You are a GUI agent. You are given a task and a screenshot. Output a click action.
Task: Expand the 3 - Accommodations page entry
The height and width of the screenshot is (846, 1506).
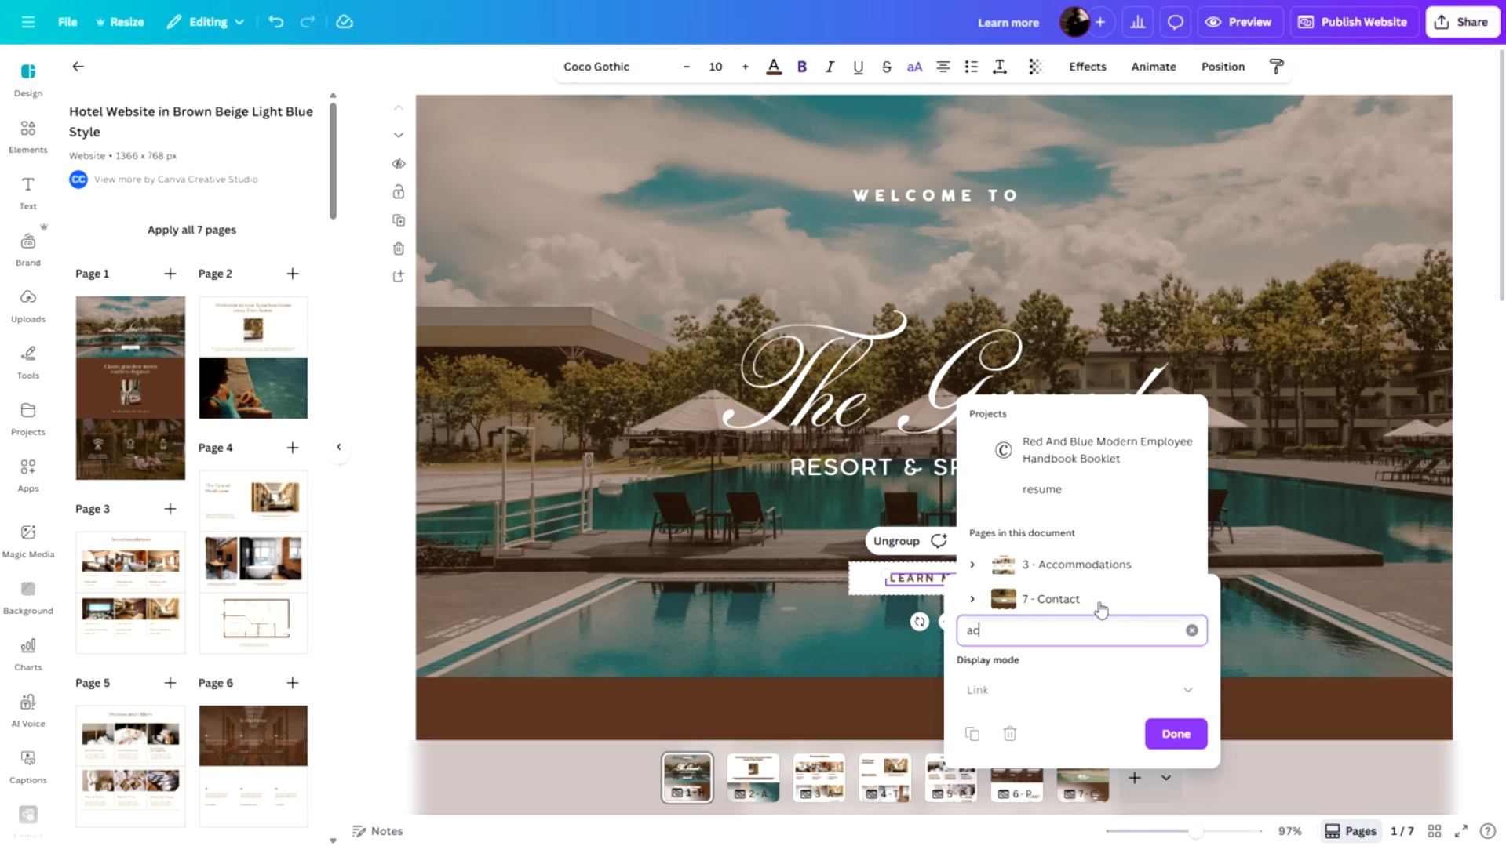click(972, 565)
